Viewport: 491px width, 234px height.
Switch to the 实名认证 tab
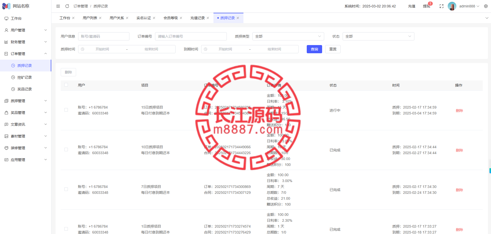point(144,18)
